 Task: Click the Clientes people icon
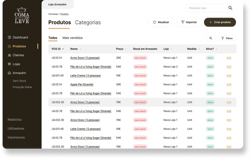point(10,55)
